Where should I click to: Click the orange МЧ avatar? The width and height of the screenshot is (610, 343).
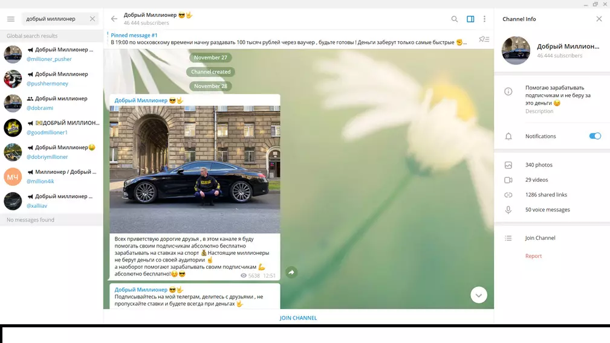pyautogui.click(x=13, y=177)
